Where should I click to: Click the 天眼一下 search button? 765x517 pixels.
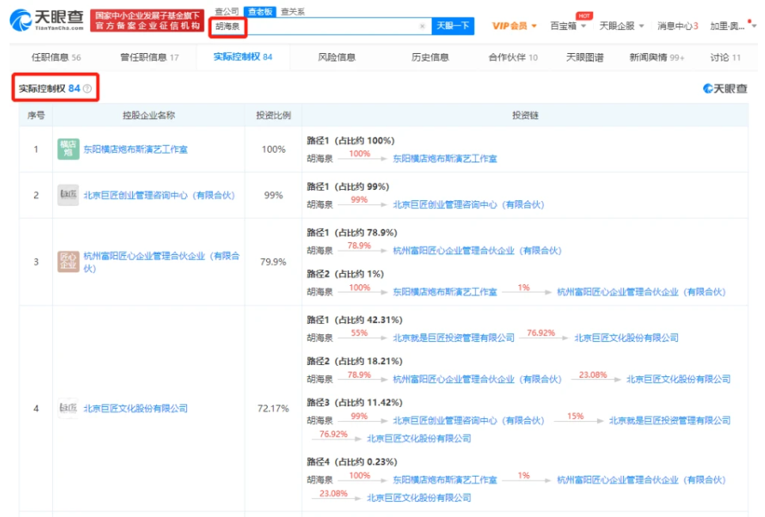[x=453, y=26]
